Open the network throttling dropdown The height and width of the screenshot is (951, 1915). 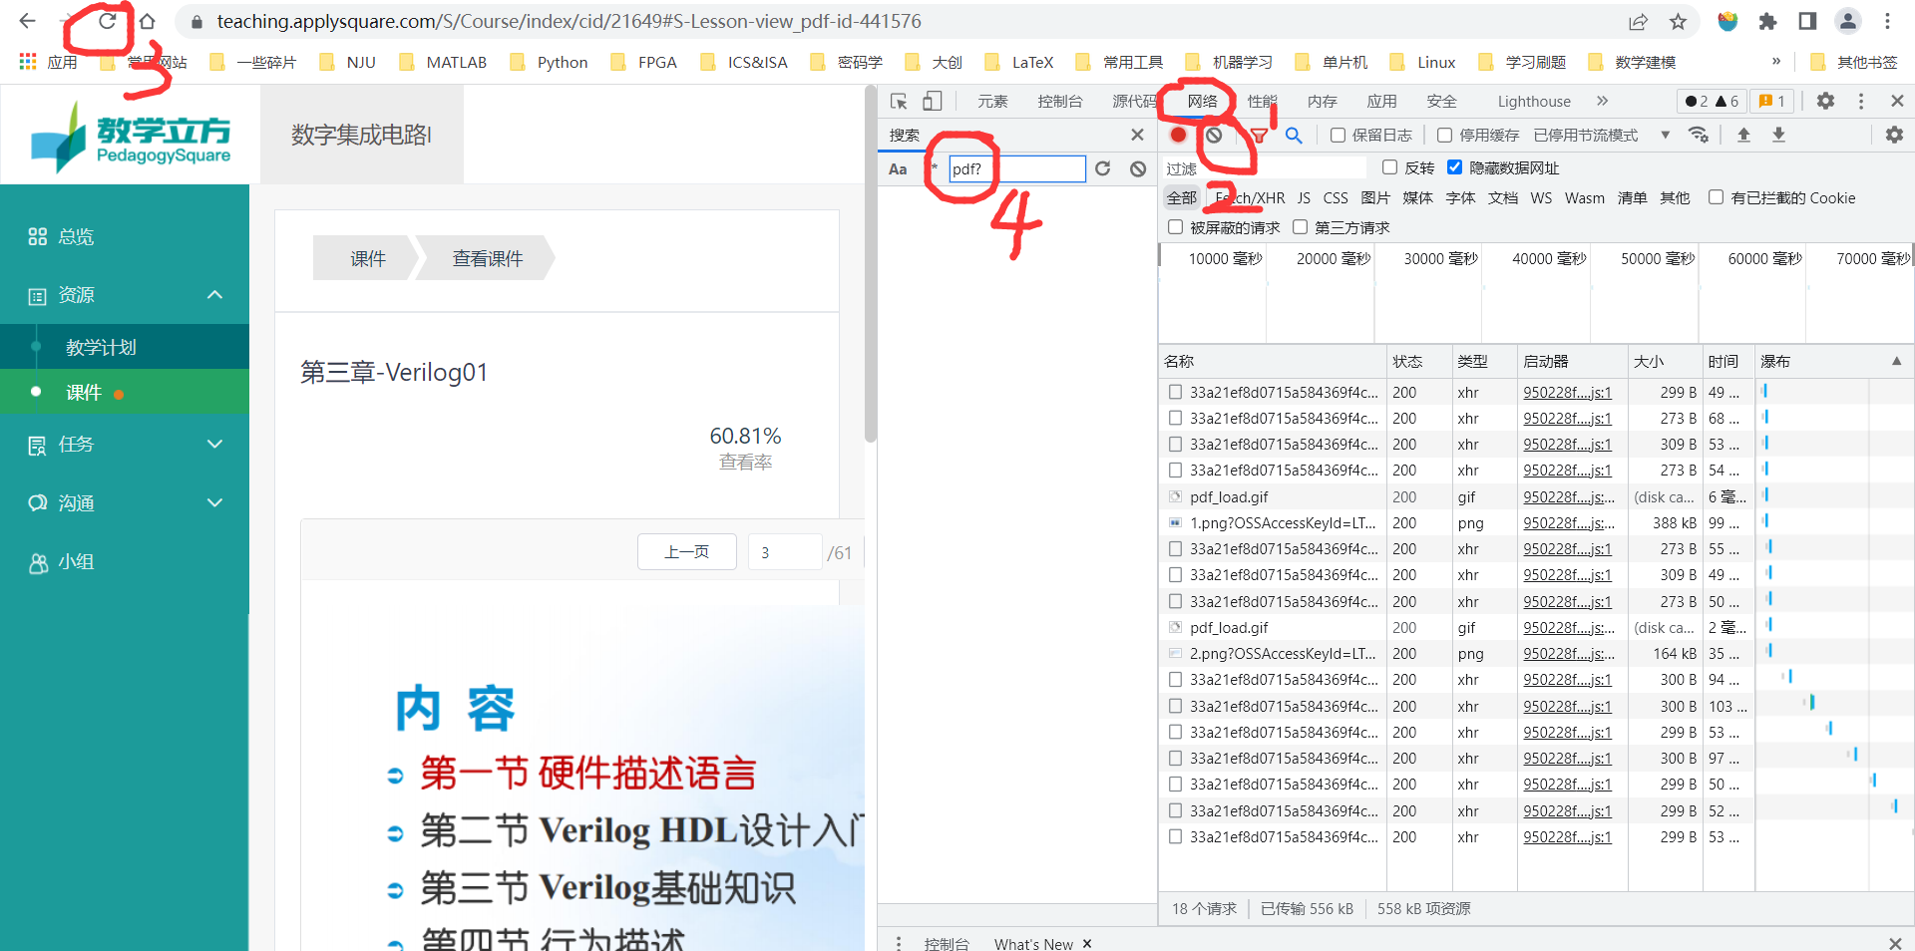[x=1666, y=135]
